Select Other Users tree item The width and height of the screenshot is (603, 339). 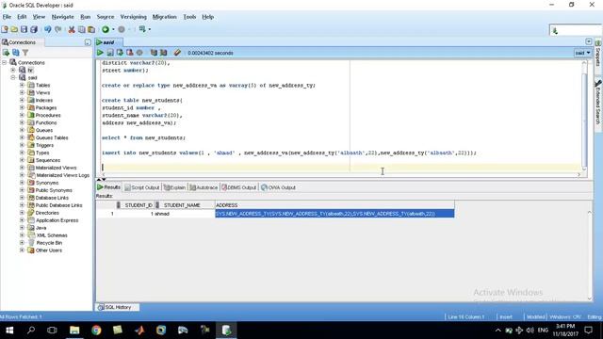49,250
